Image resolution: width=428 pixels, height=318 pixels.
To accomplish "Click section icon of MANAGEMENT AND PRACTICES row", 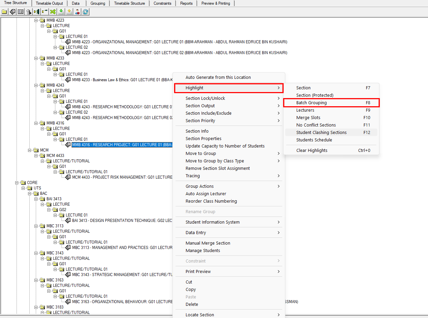I will pyautogui.click(x=68, y=248).
